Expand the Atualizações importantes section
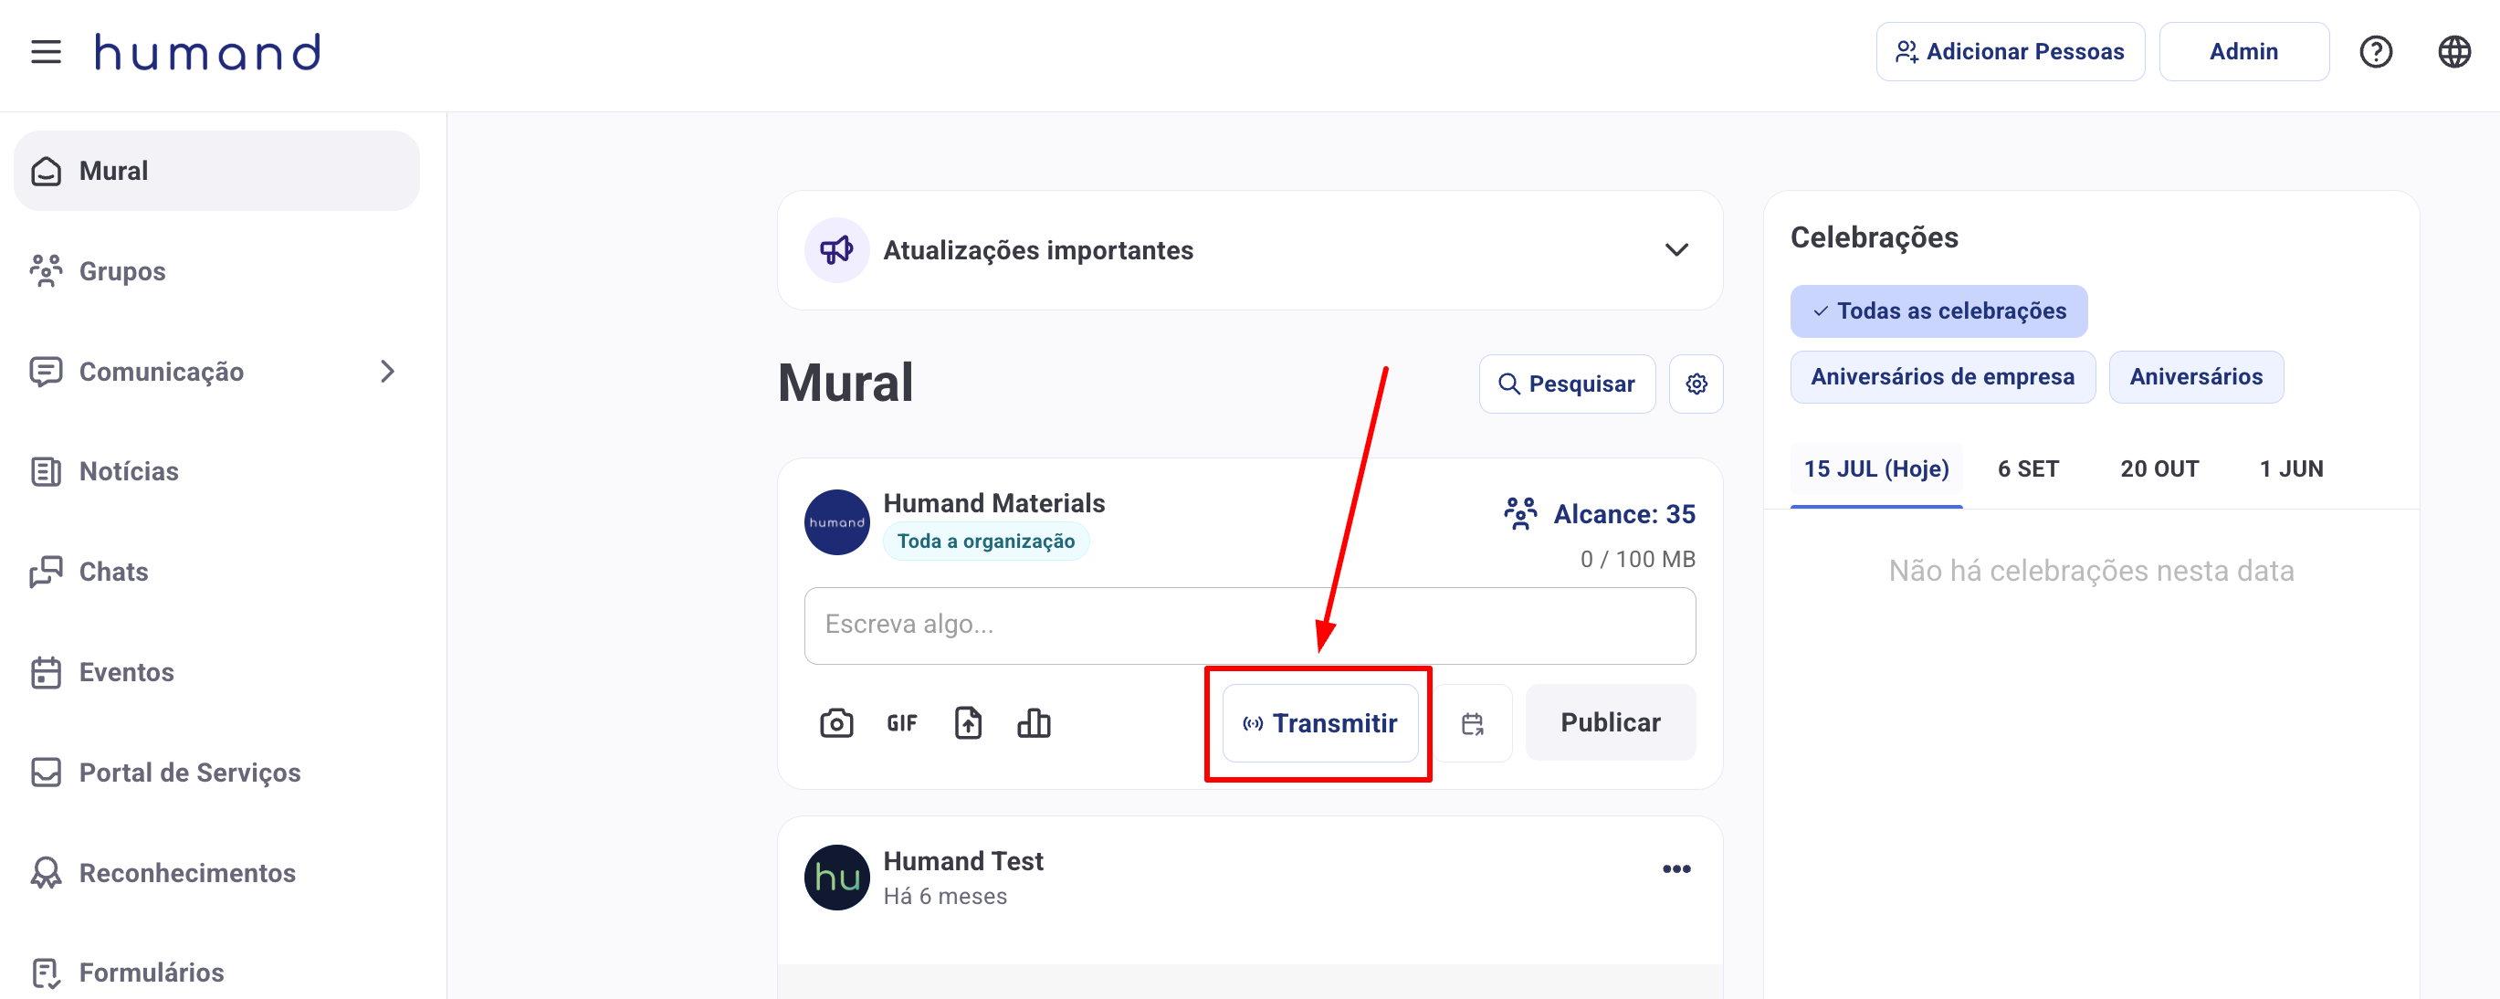Image resolution: width=2500 pixels, height=999 pixels. click(1675, 250)
